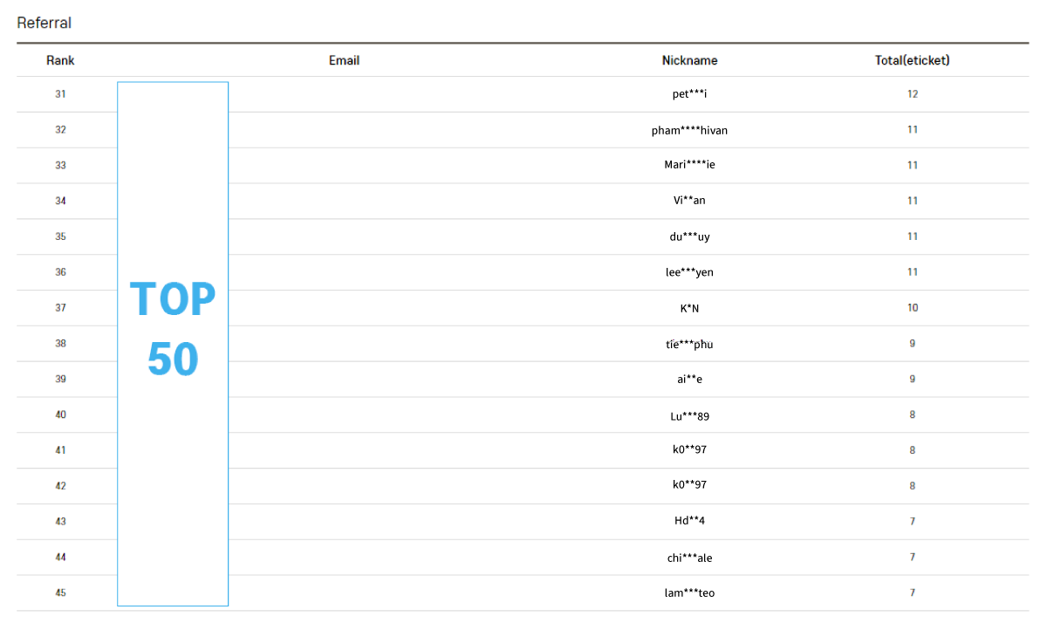Viewport: 1047px width, 637px height.
Task: Select nickname pet***i
Action: (x=689, y=94)
